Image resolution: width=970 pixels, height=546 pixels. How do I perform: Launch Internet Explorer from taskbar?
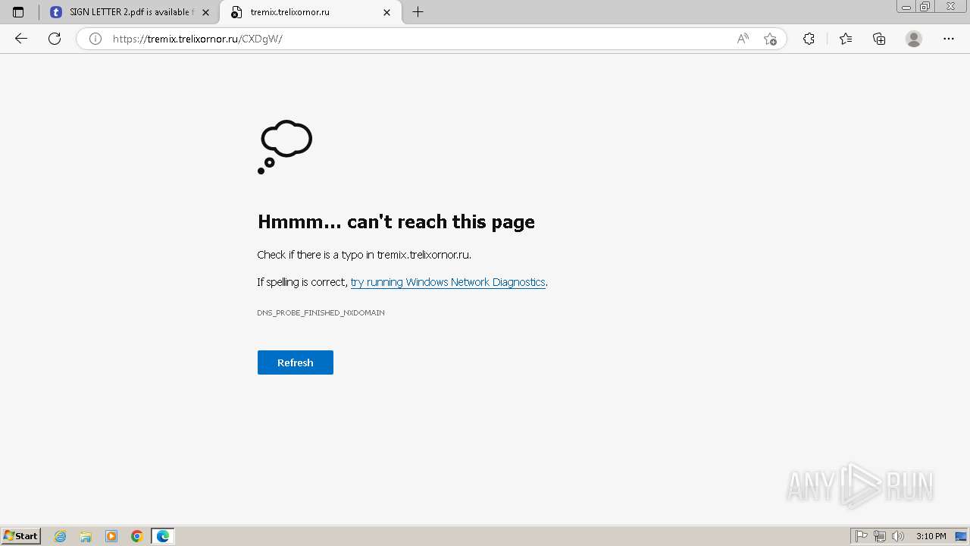pos(61,536)
